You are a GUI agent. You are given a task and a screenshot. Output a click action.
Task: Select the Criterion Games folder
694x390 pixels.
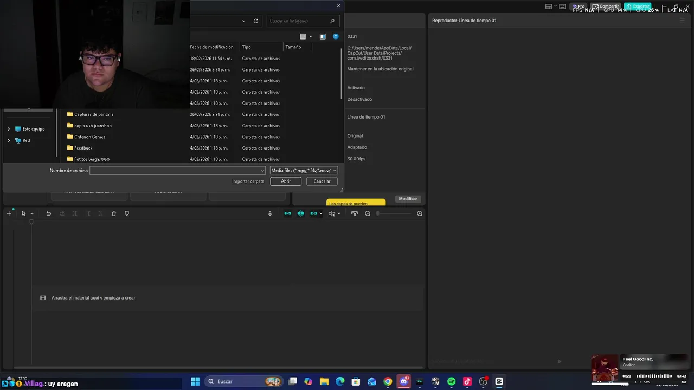pos(89,137)
